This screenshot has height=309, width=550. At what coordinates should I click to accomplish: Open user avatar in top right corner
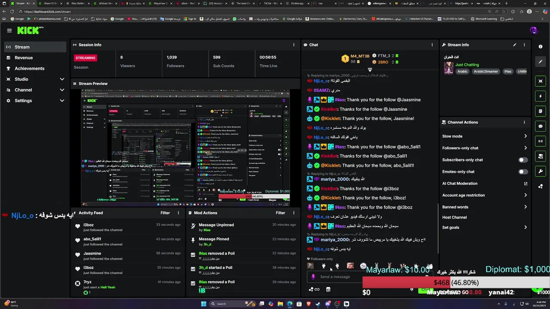click(534, 30)
